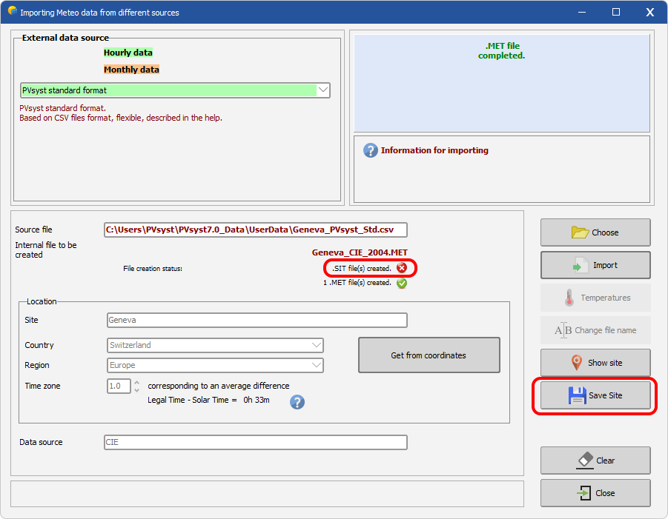Click Geneva_CIE_2004.MET file name text
The width and height of the screenshot is (668, 519).
[360, 252]
